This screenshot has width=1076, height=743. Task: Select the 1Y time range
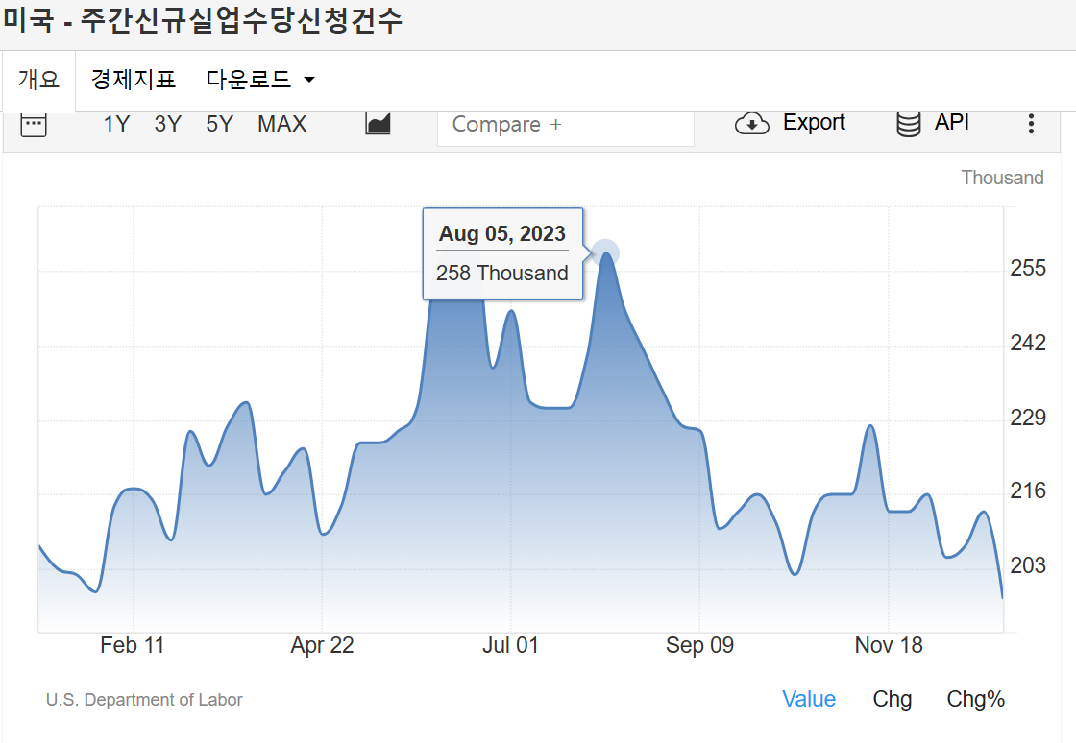click(x=116, y=124)
